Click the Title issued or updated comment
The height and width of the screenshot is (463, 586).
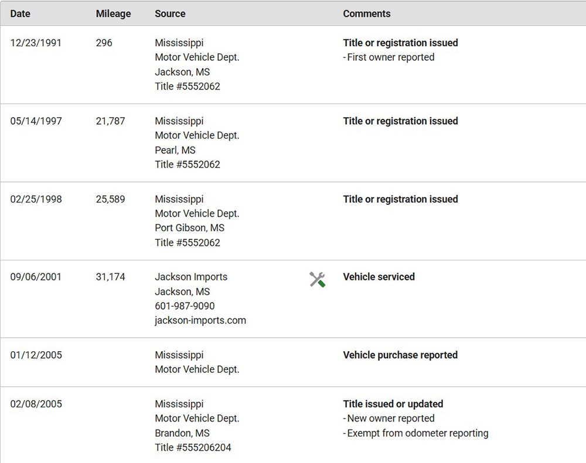[393, 404]
